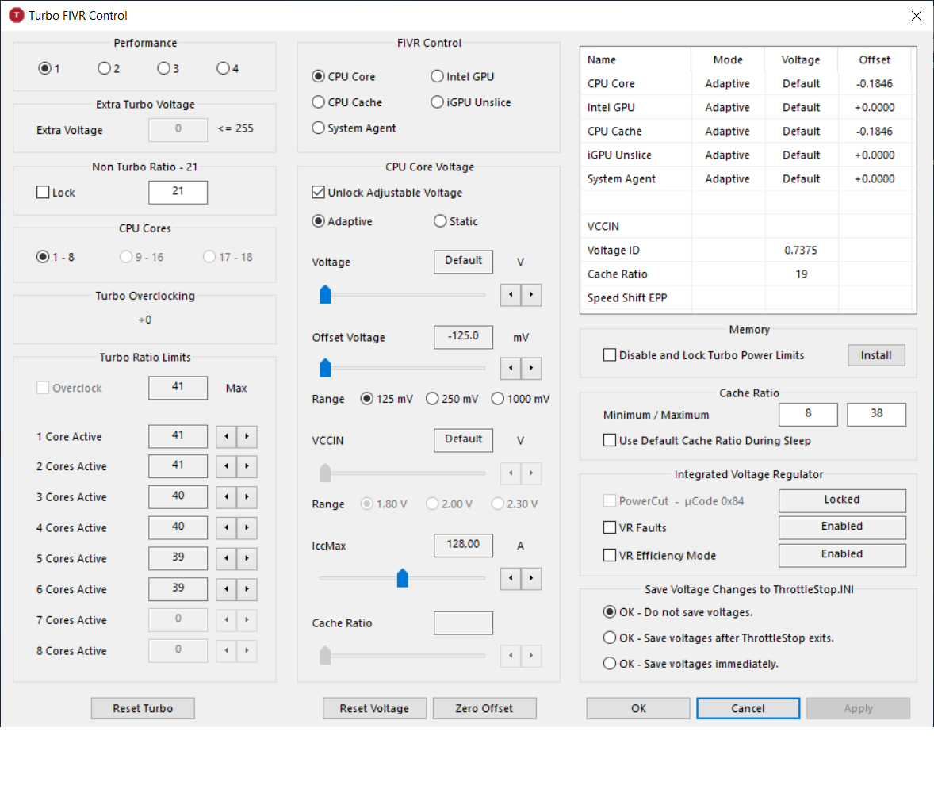This screenshot has width=934, height=812.
Task: Click the Locked PowerCut status button
Action: coord(842,500)
